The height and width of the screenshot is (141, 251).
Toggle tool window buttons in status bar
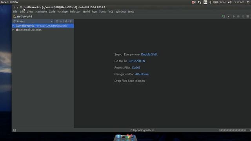point(15,130)
